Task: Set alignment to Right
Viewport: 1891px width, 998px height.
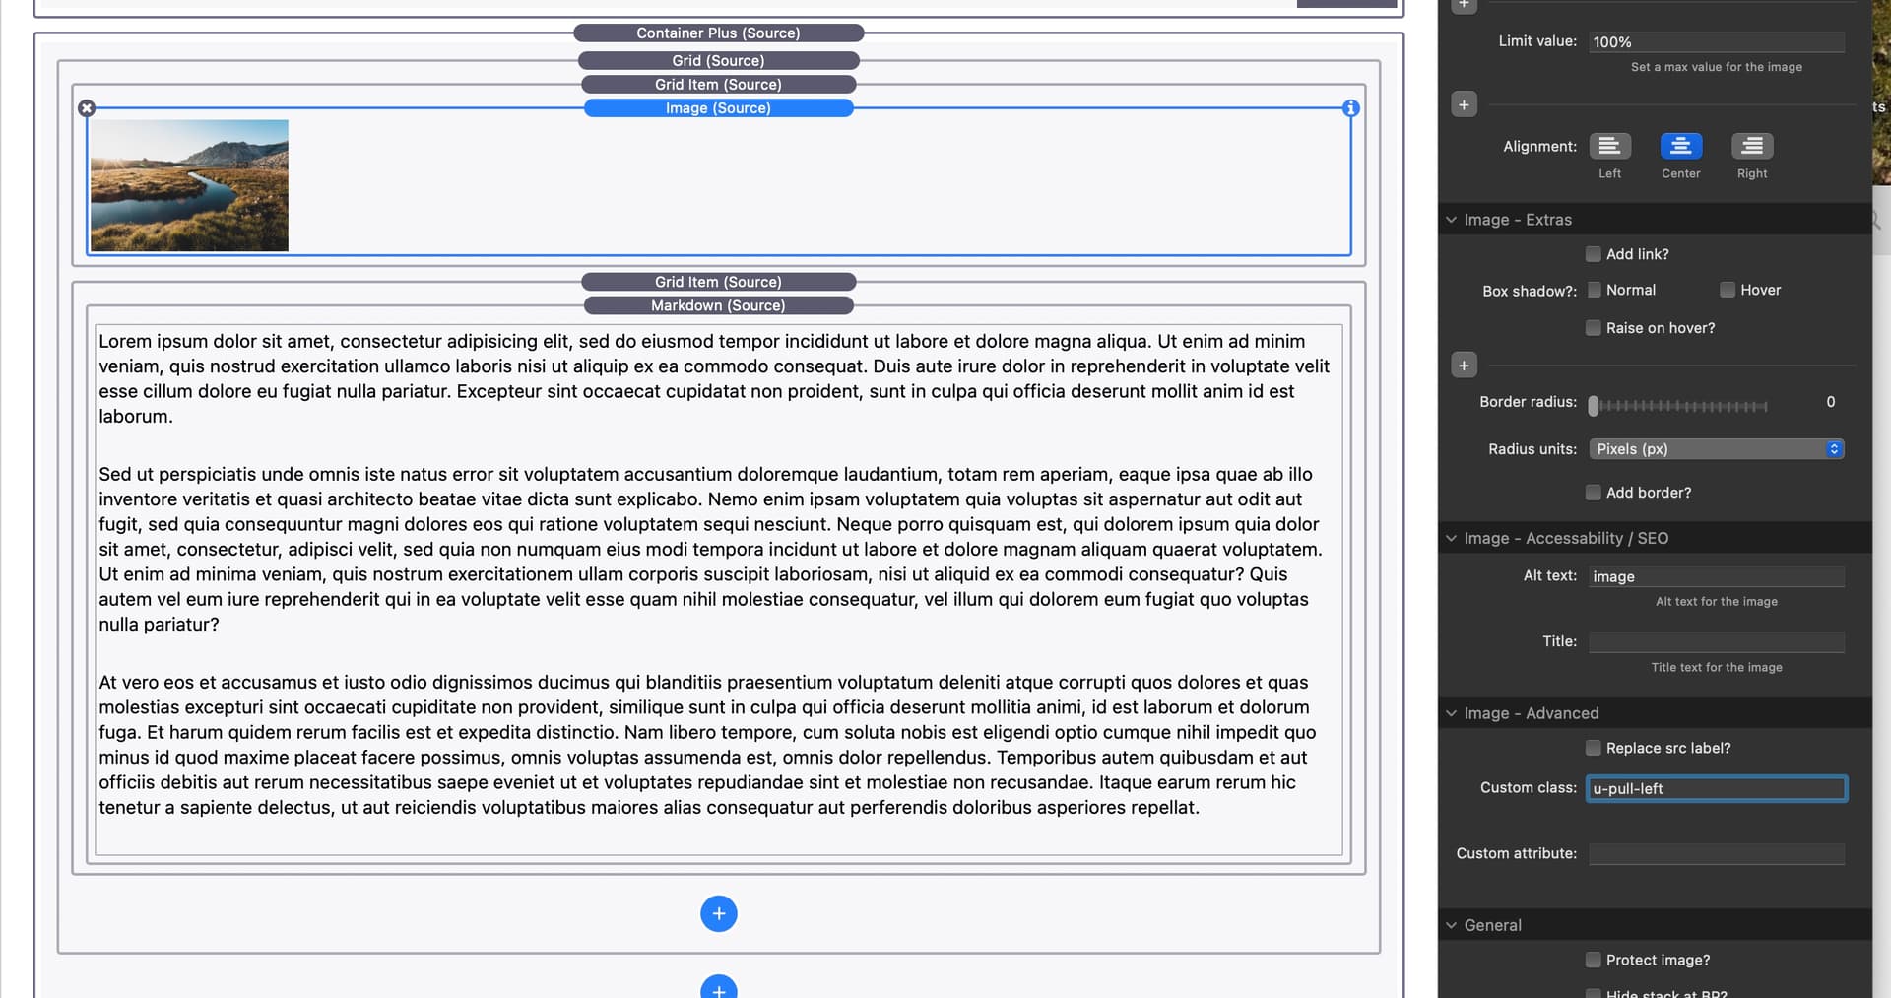Action: 1752,146
